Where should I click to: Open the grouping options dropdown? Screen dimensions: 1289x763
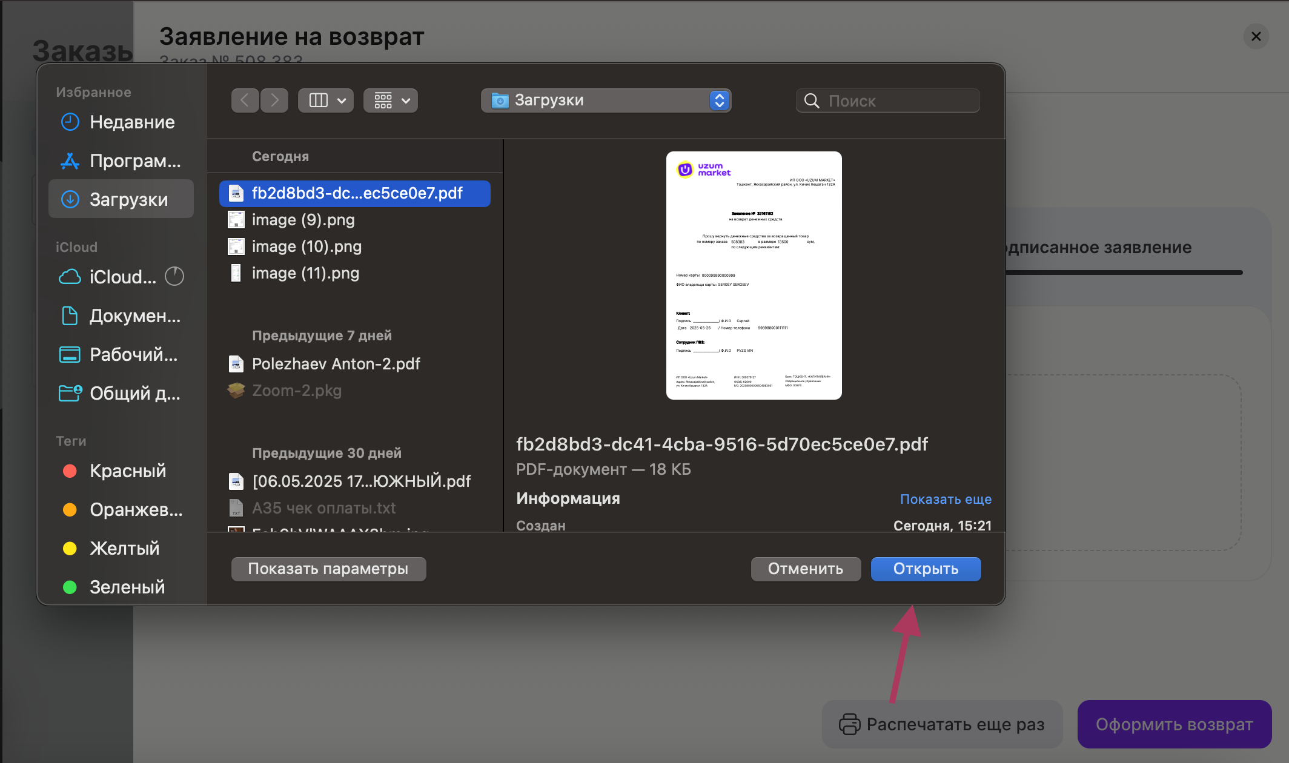coord(391,101)
